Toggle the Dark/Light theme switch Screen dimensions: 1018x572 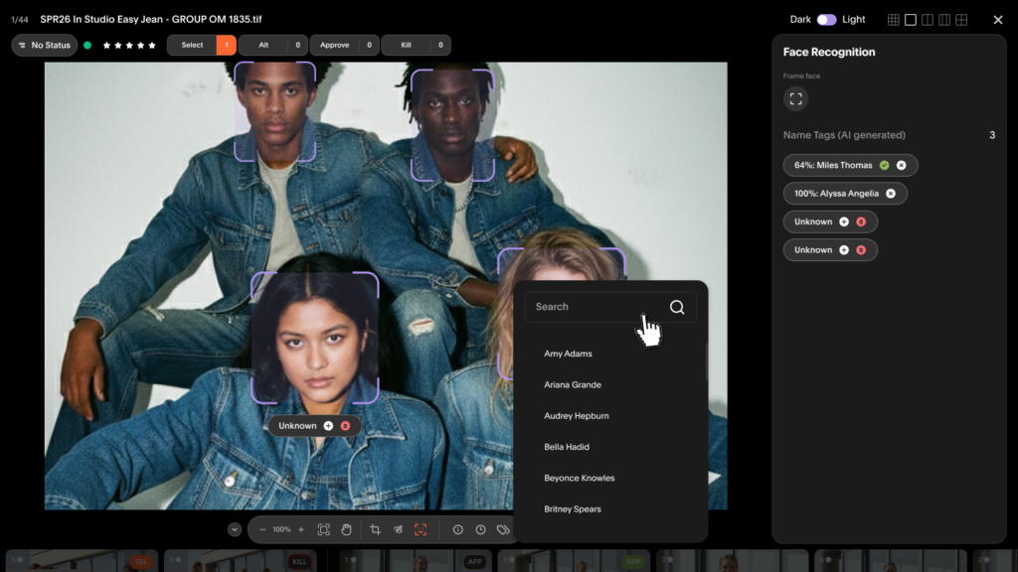(826, 20)
